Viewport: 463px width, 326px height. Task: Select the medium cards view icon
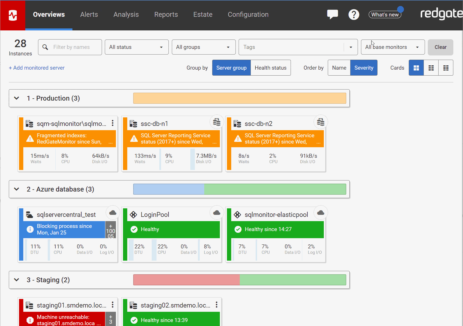431,68
